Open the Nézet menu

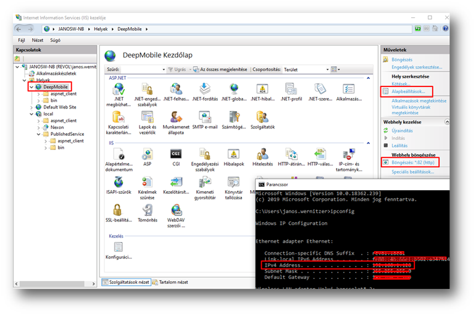click(38, 39)
